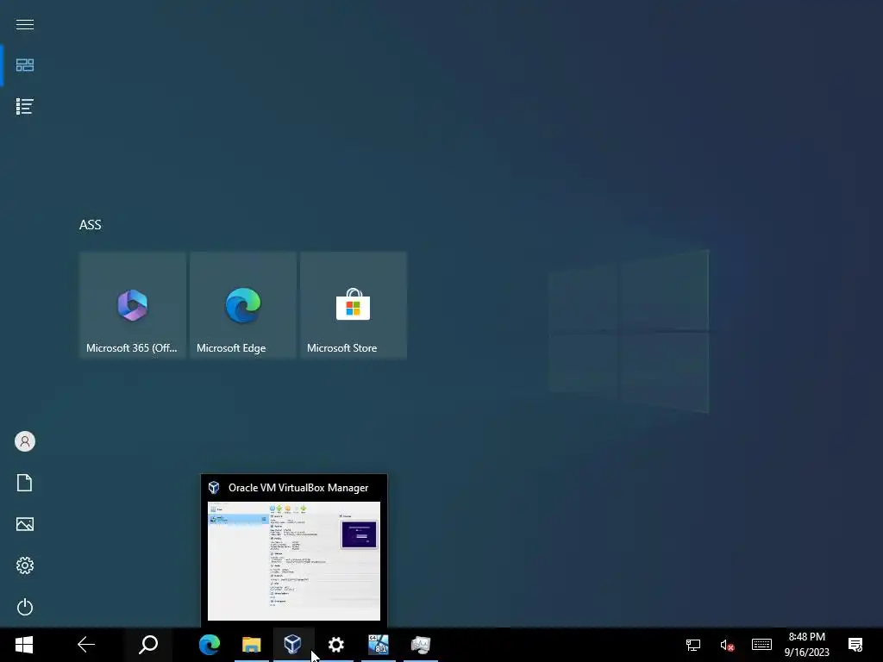Image resolution: width=883 pixels, height=662 pixels.
Task: Open Oracle VM VirtualBox Manager preview thumbnail
Action: 294,560
